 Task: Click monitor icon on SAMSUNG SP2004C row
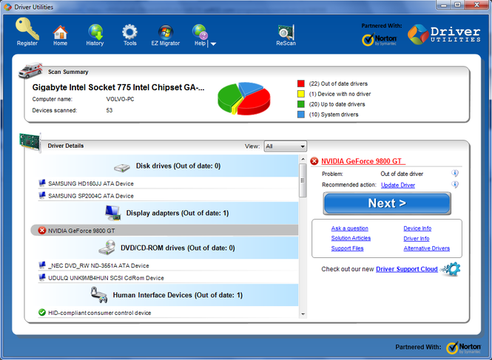click(x=41, y=195)
